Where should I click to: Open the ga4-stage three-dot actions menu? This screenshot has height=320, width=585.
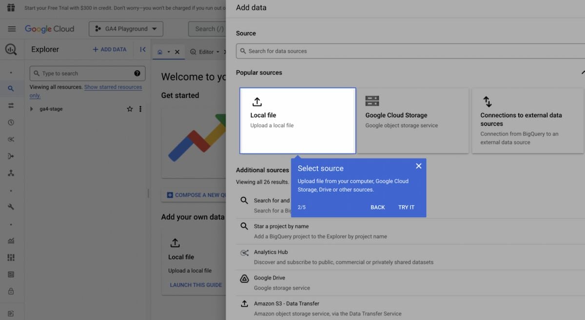[x=140, y=109]
